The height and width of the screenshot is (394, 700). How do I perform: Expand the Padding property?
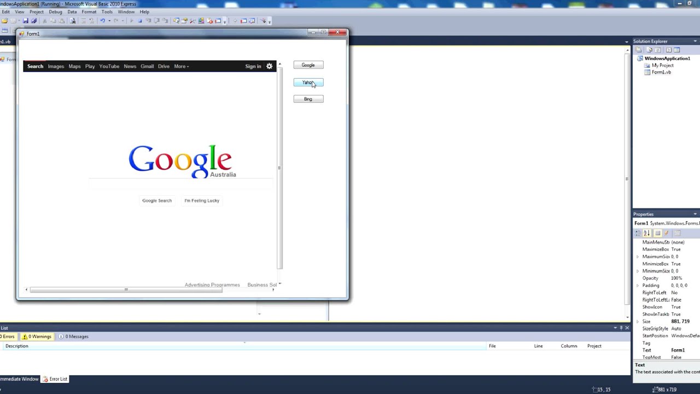[x=638, y=286]
